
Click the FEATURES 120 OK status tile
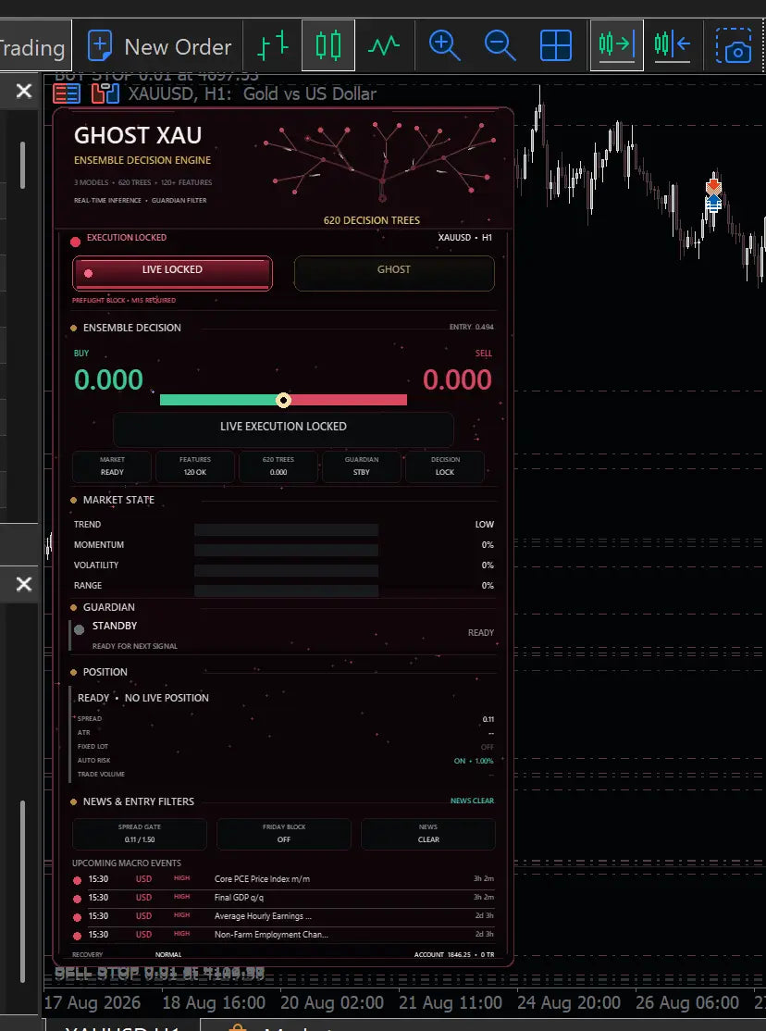pyautogui.click(x=194, y=466)
